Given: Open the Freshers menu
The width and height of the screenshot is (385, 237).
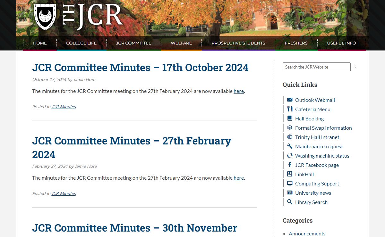Looking at the screenshot, I should [296, 43].
